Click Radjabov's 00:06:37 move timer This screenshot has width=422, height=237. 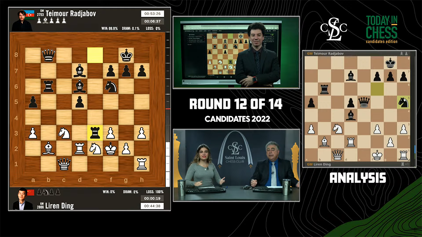pos(152,21)
